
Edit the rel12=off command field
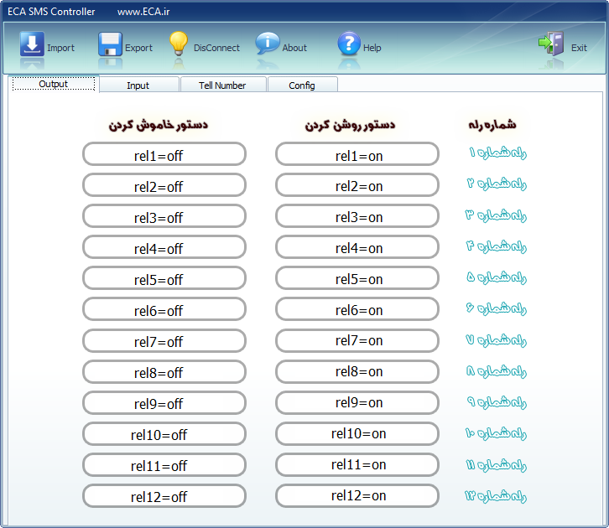[x=164, y=496]
